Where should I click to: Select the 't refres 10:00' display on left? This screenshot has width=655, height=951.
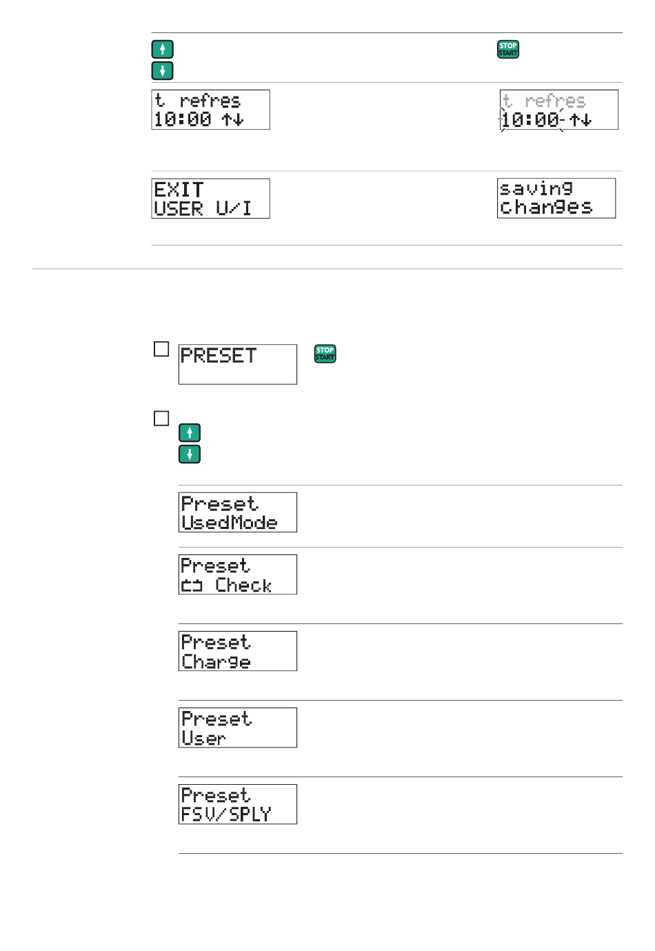[x=210, y=110]
